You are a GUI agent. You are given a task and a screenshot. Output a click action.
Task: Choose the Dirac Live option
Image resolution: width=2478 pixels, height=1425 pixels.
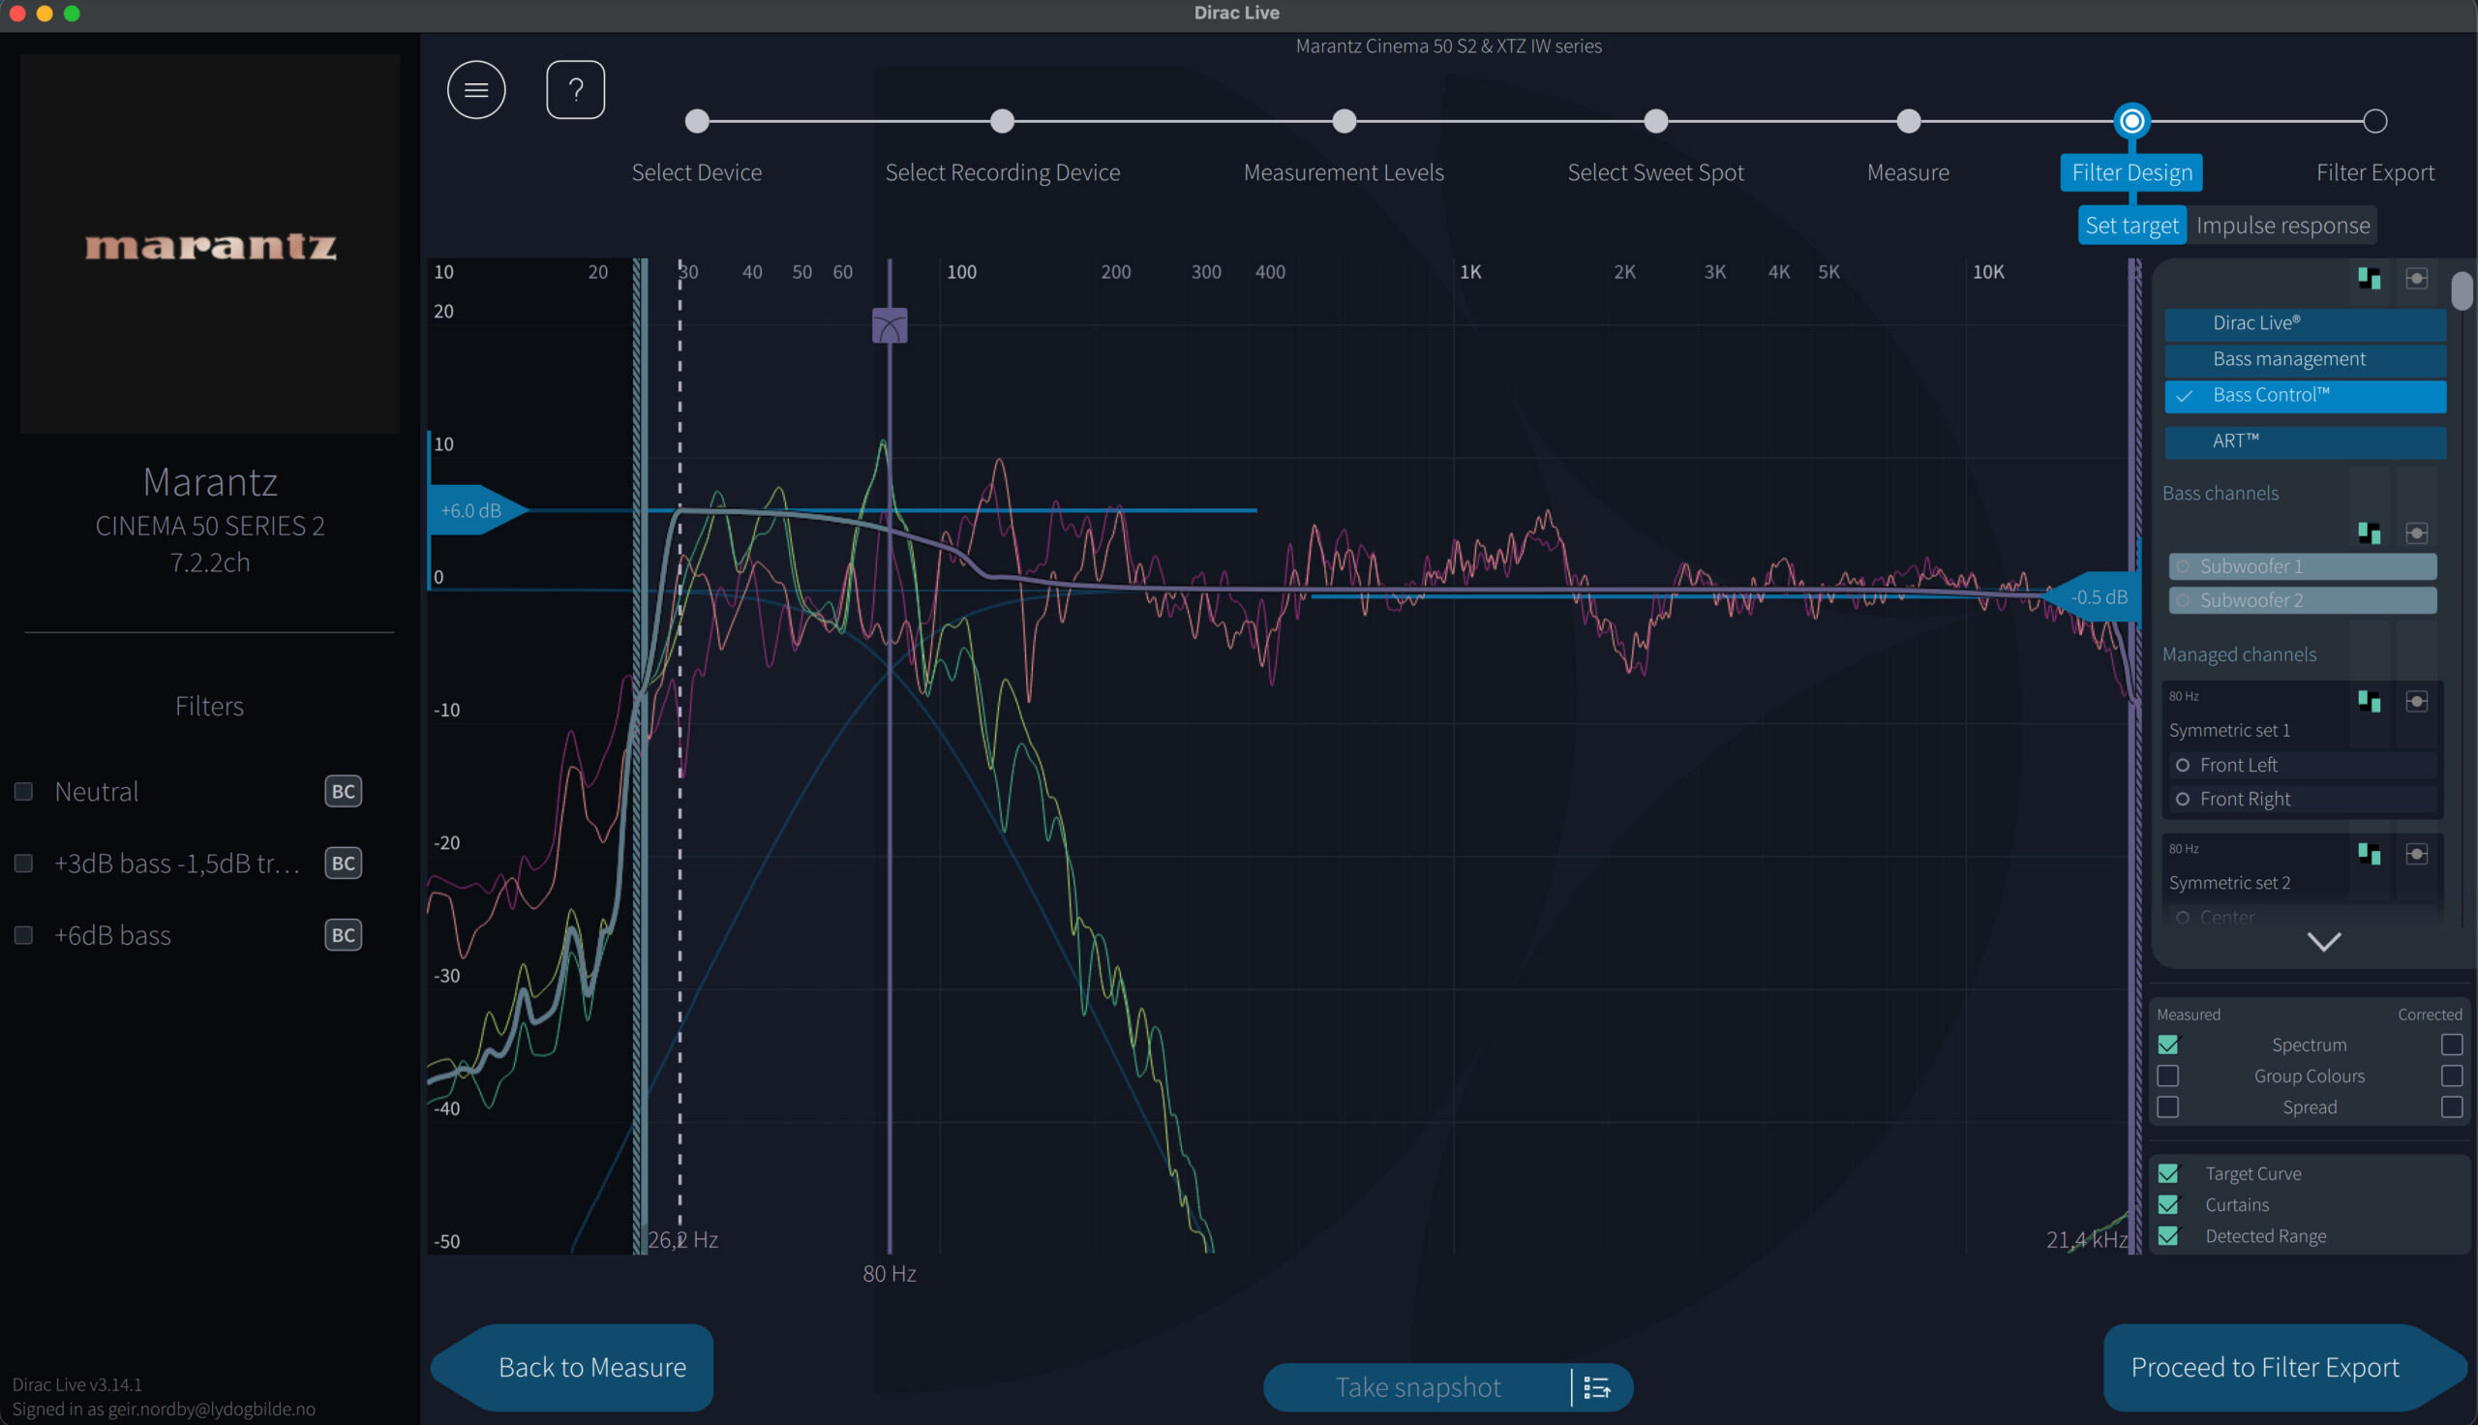point(2306,324)
